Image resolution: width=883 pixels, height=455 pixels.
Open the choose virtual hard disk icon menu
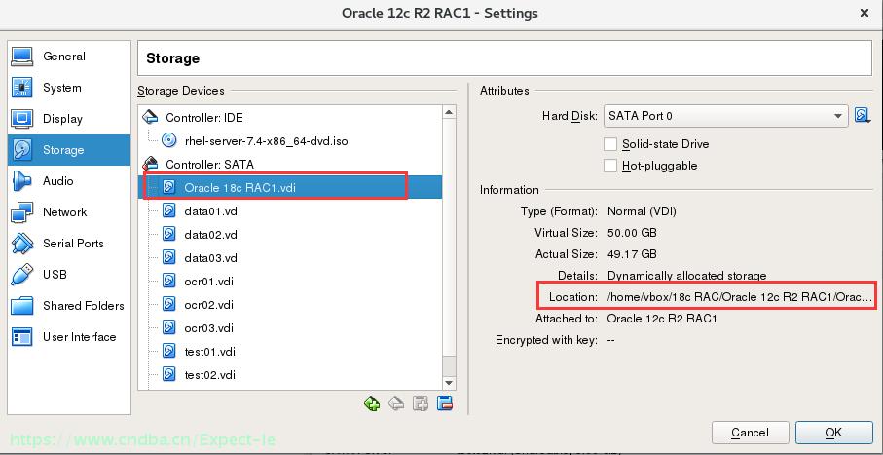point(863,116)
